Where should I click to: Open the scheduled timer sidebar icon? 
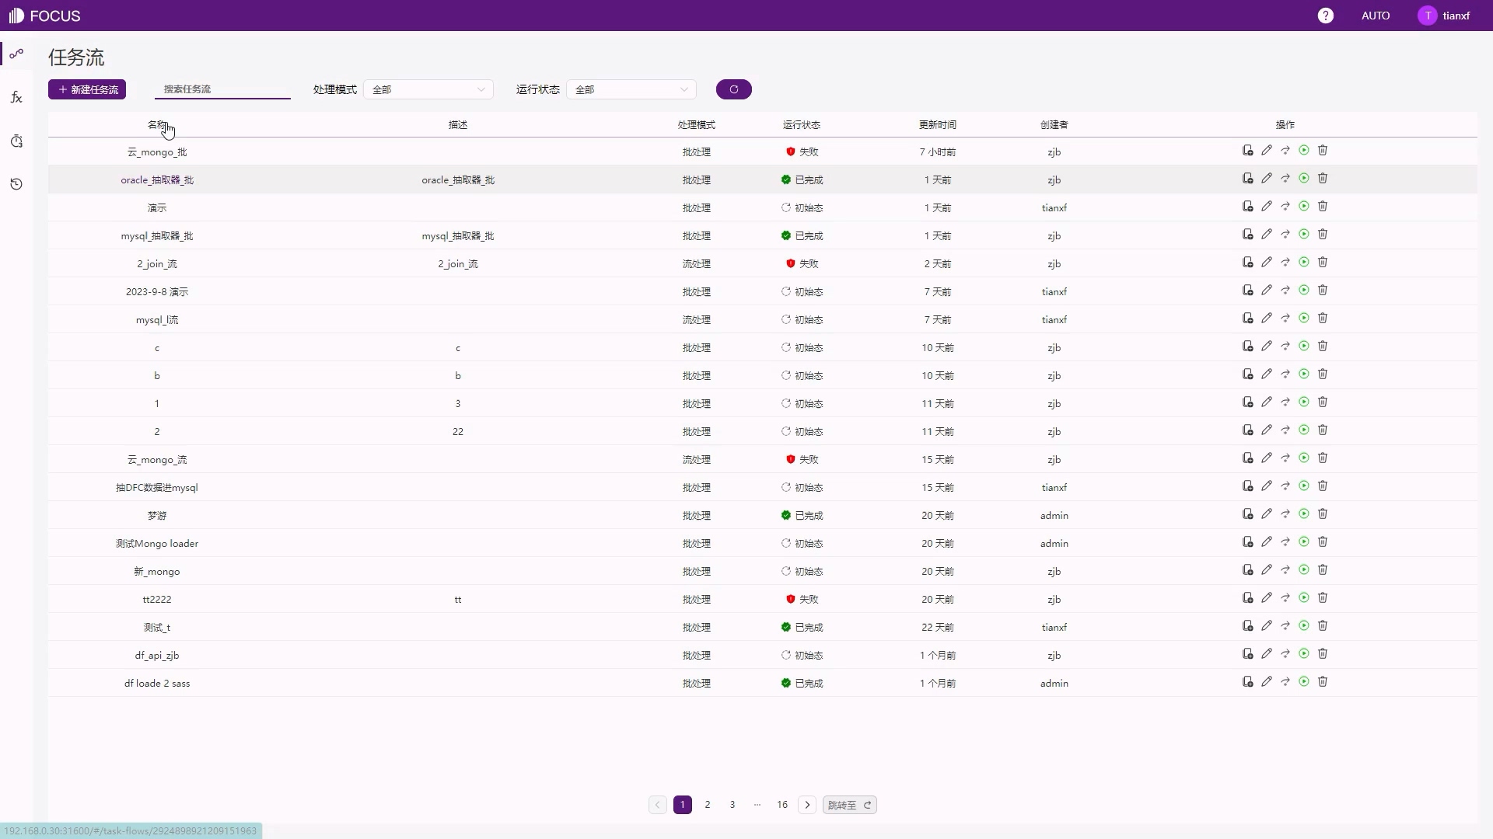(16, 141)
